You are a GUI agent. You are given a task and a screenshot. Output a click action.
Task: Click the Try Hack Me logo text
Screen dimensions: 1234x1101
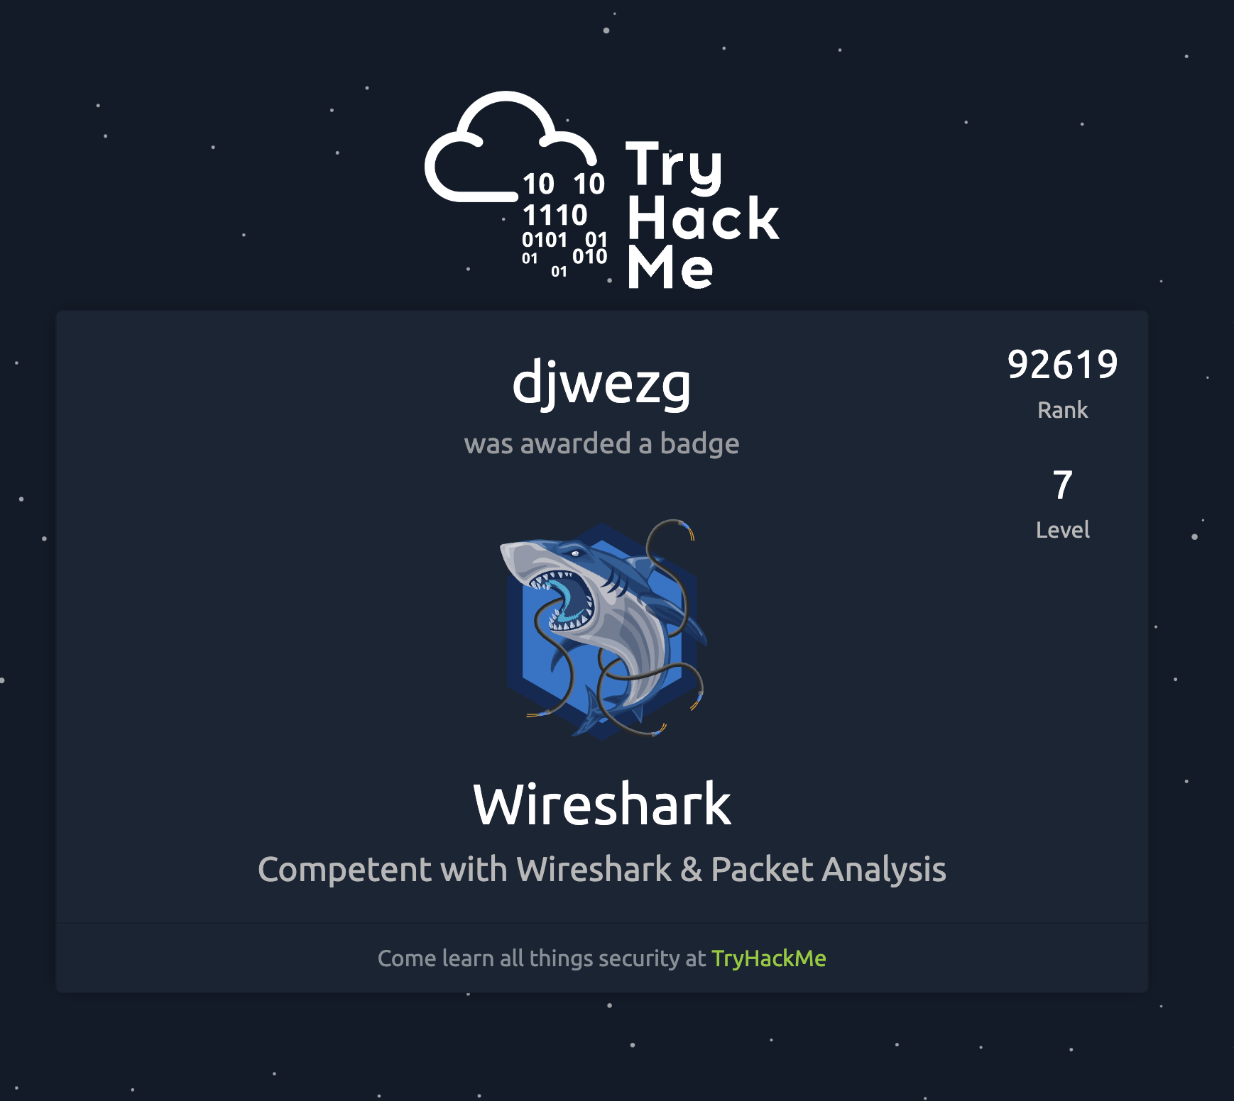point(702,214)
